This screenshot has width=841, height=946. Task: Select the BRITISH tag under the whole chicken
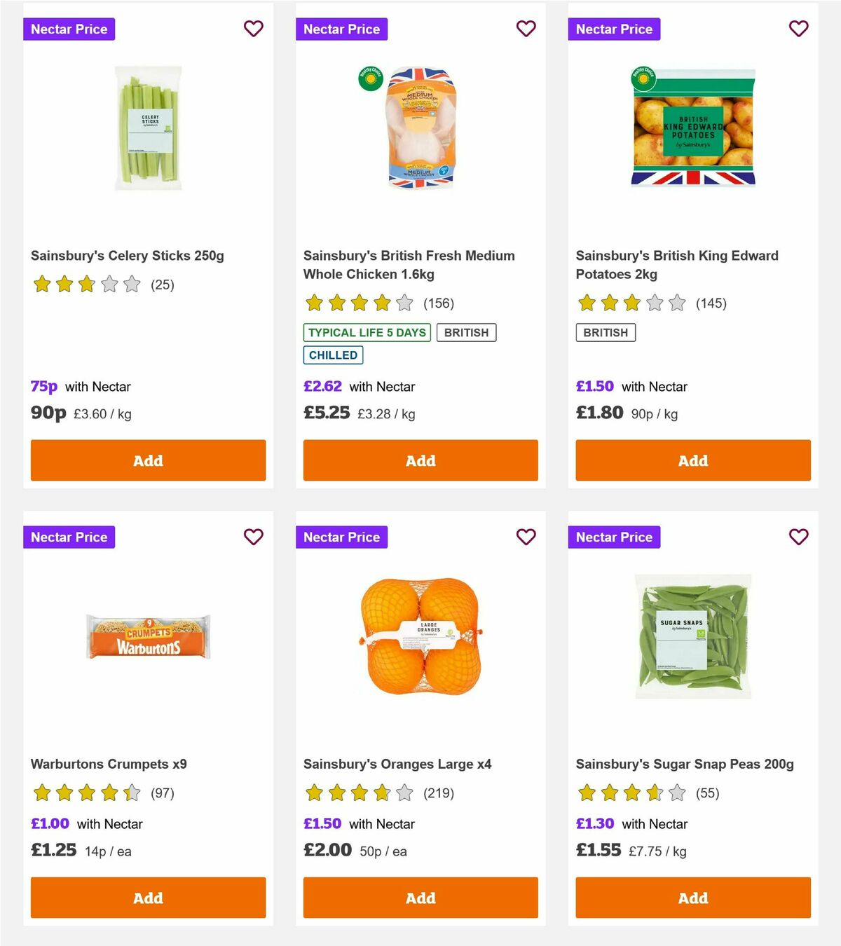(x=467, y=332)
